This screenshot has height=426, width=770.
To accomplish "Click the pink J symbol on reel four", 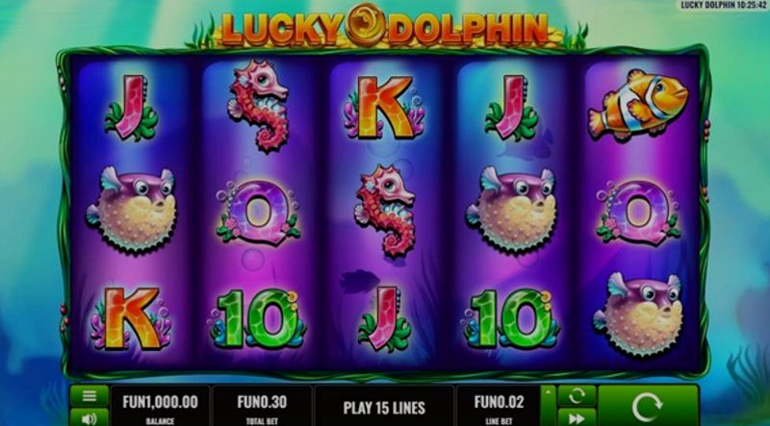I will (x=511, y=108).
